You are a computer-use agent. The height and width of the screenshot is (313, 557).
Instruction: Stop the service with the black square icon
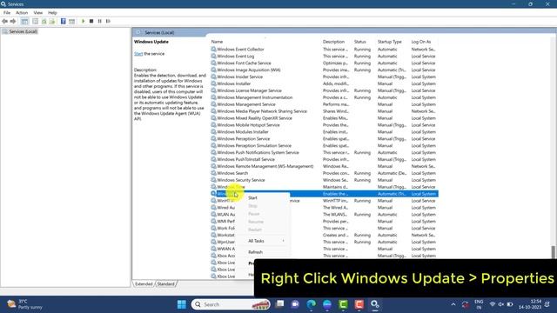click(x=91, y=21)
